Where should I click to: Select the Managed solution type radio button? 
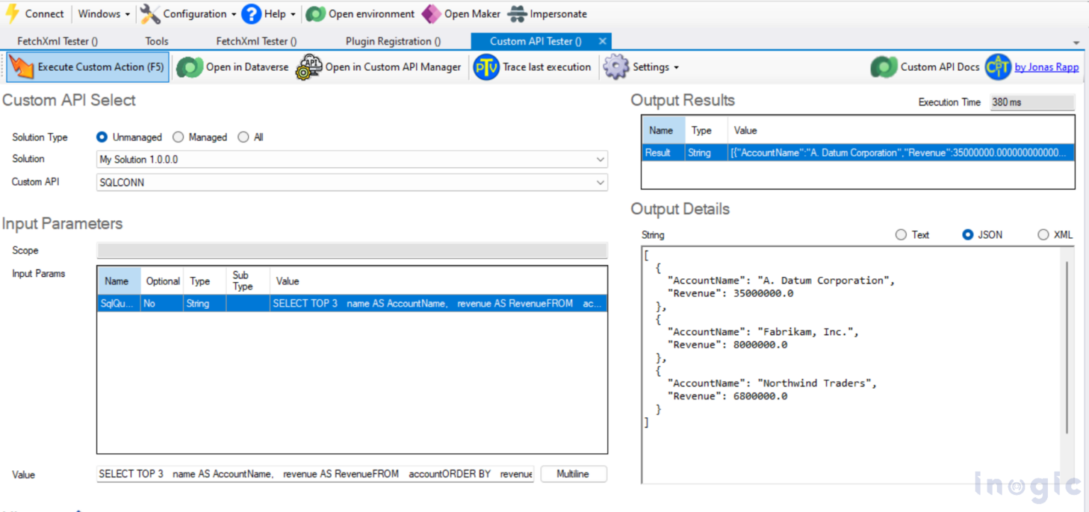click(179, 137)
